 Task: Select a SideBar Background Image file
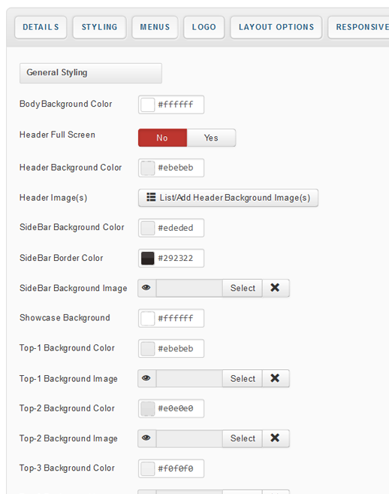coord(243,288)
